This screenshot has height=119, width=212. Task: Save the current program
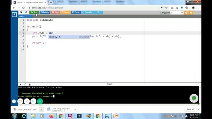[x=76, y=12]
